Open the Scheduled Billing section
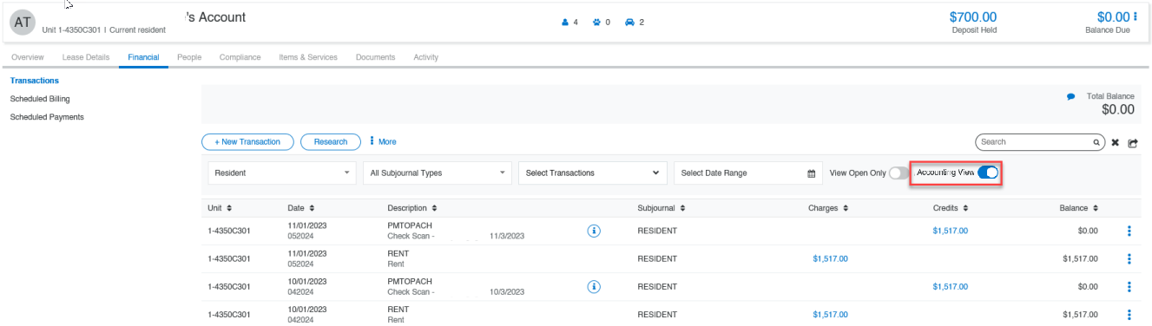 [x=40, y=99]
